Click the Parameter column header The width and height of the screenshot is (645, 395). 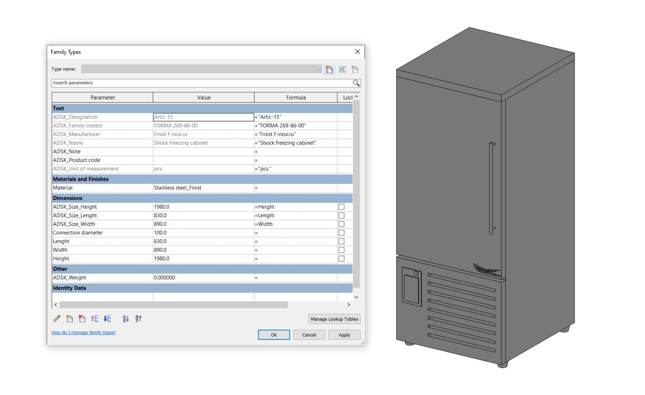pos(102,97)
